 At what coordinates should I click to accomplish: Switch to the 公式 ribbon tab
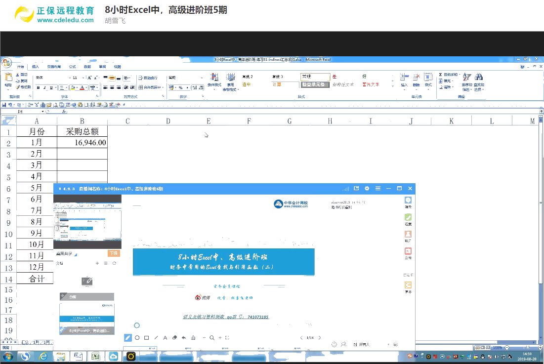pos(73,67)
